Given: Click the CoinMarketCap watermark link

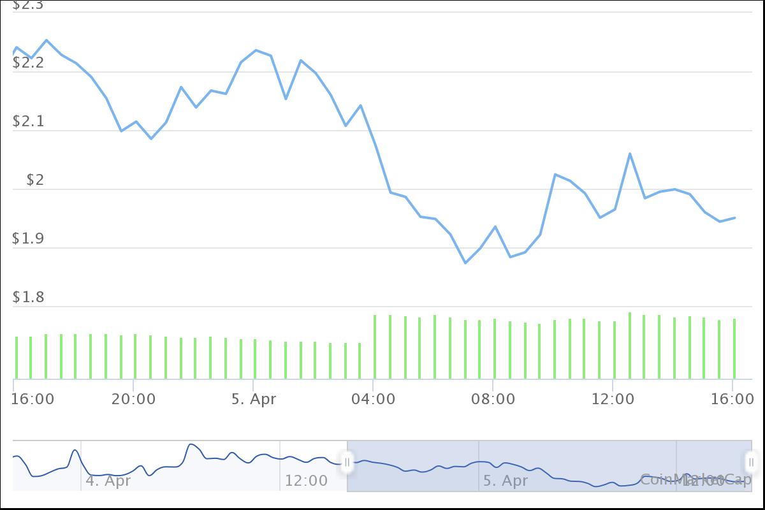Looking at the screenshot, I should pyautogui.click(x=696, y=479).
